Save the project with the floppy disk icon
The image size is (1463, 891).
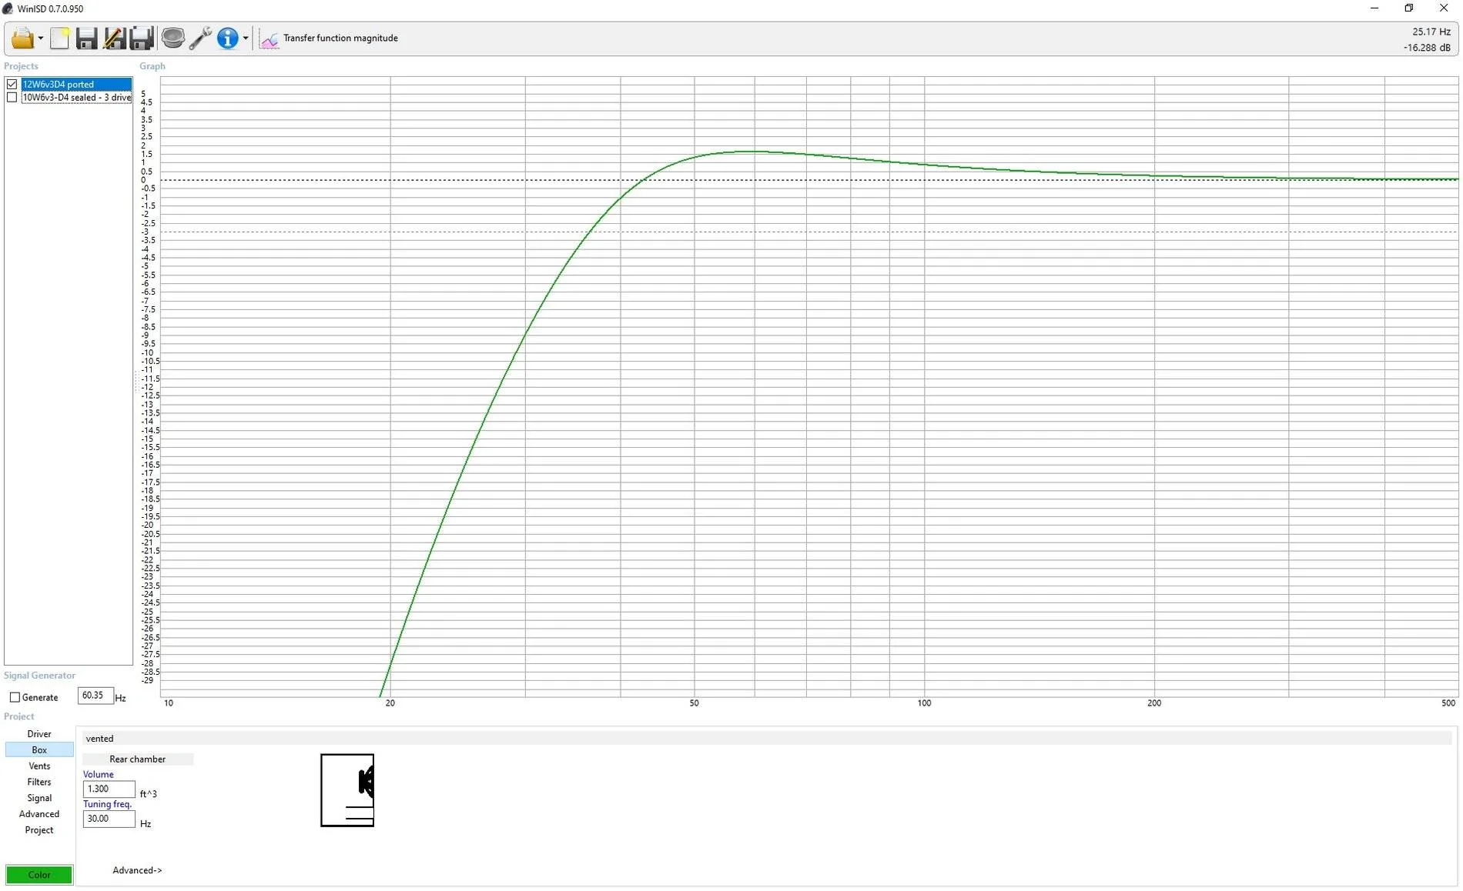[86, 38]
